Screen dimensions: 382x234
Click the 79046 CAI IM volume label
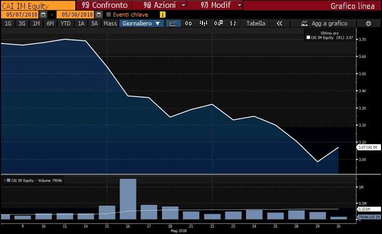pyautogui.click(x=369, y=217)
